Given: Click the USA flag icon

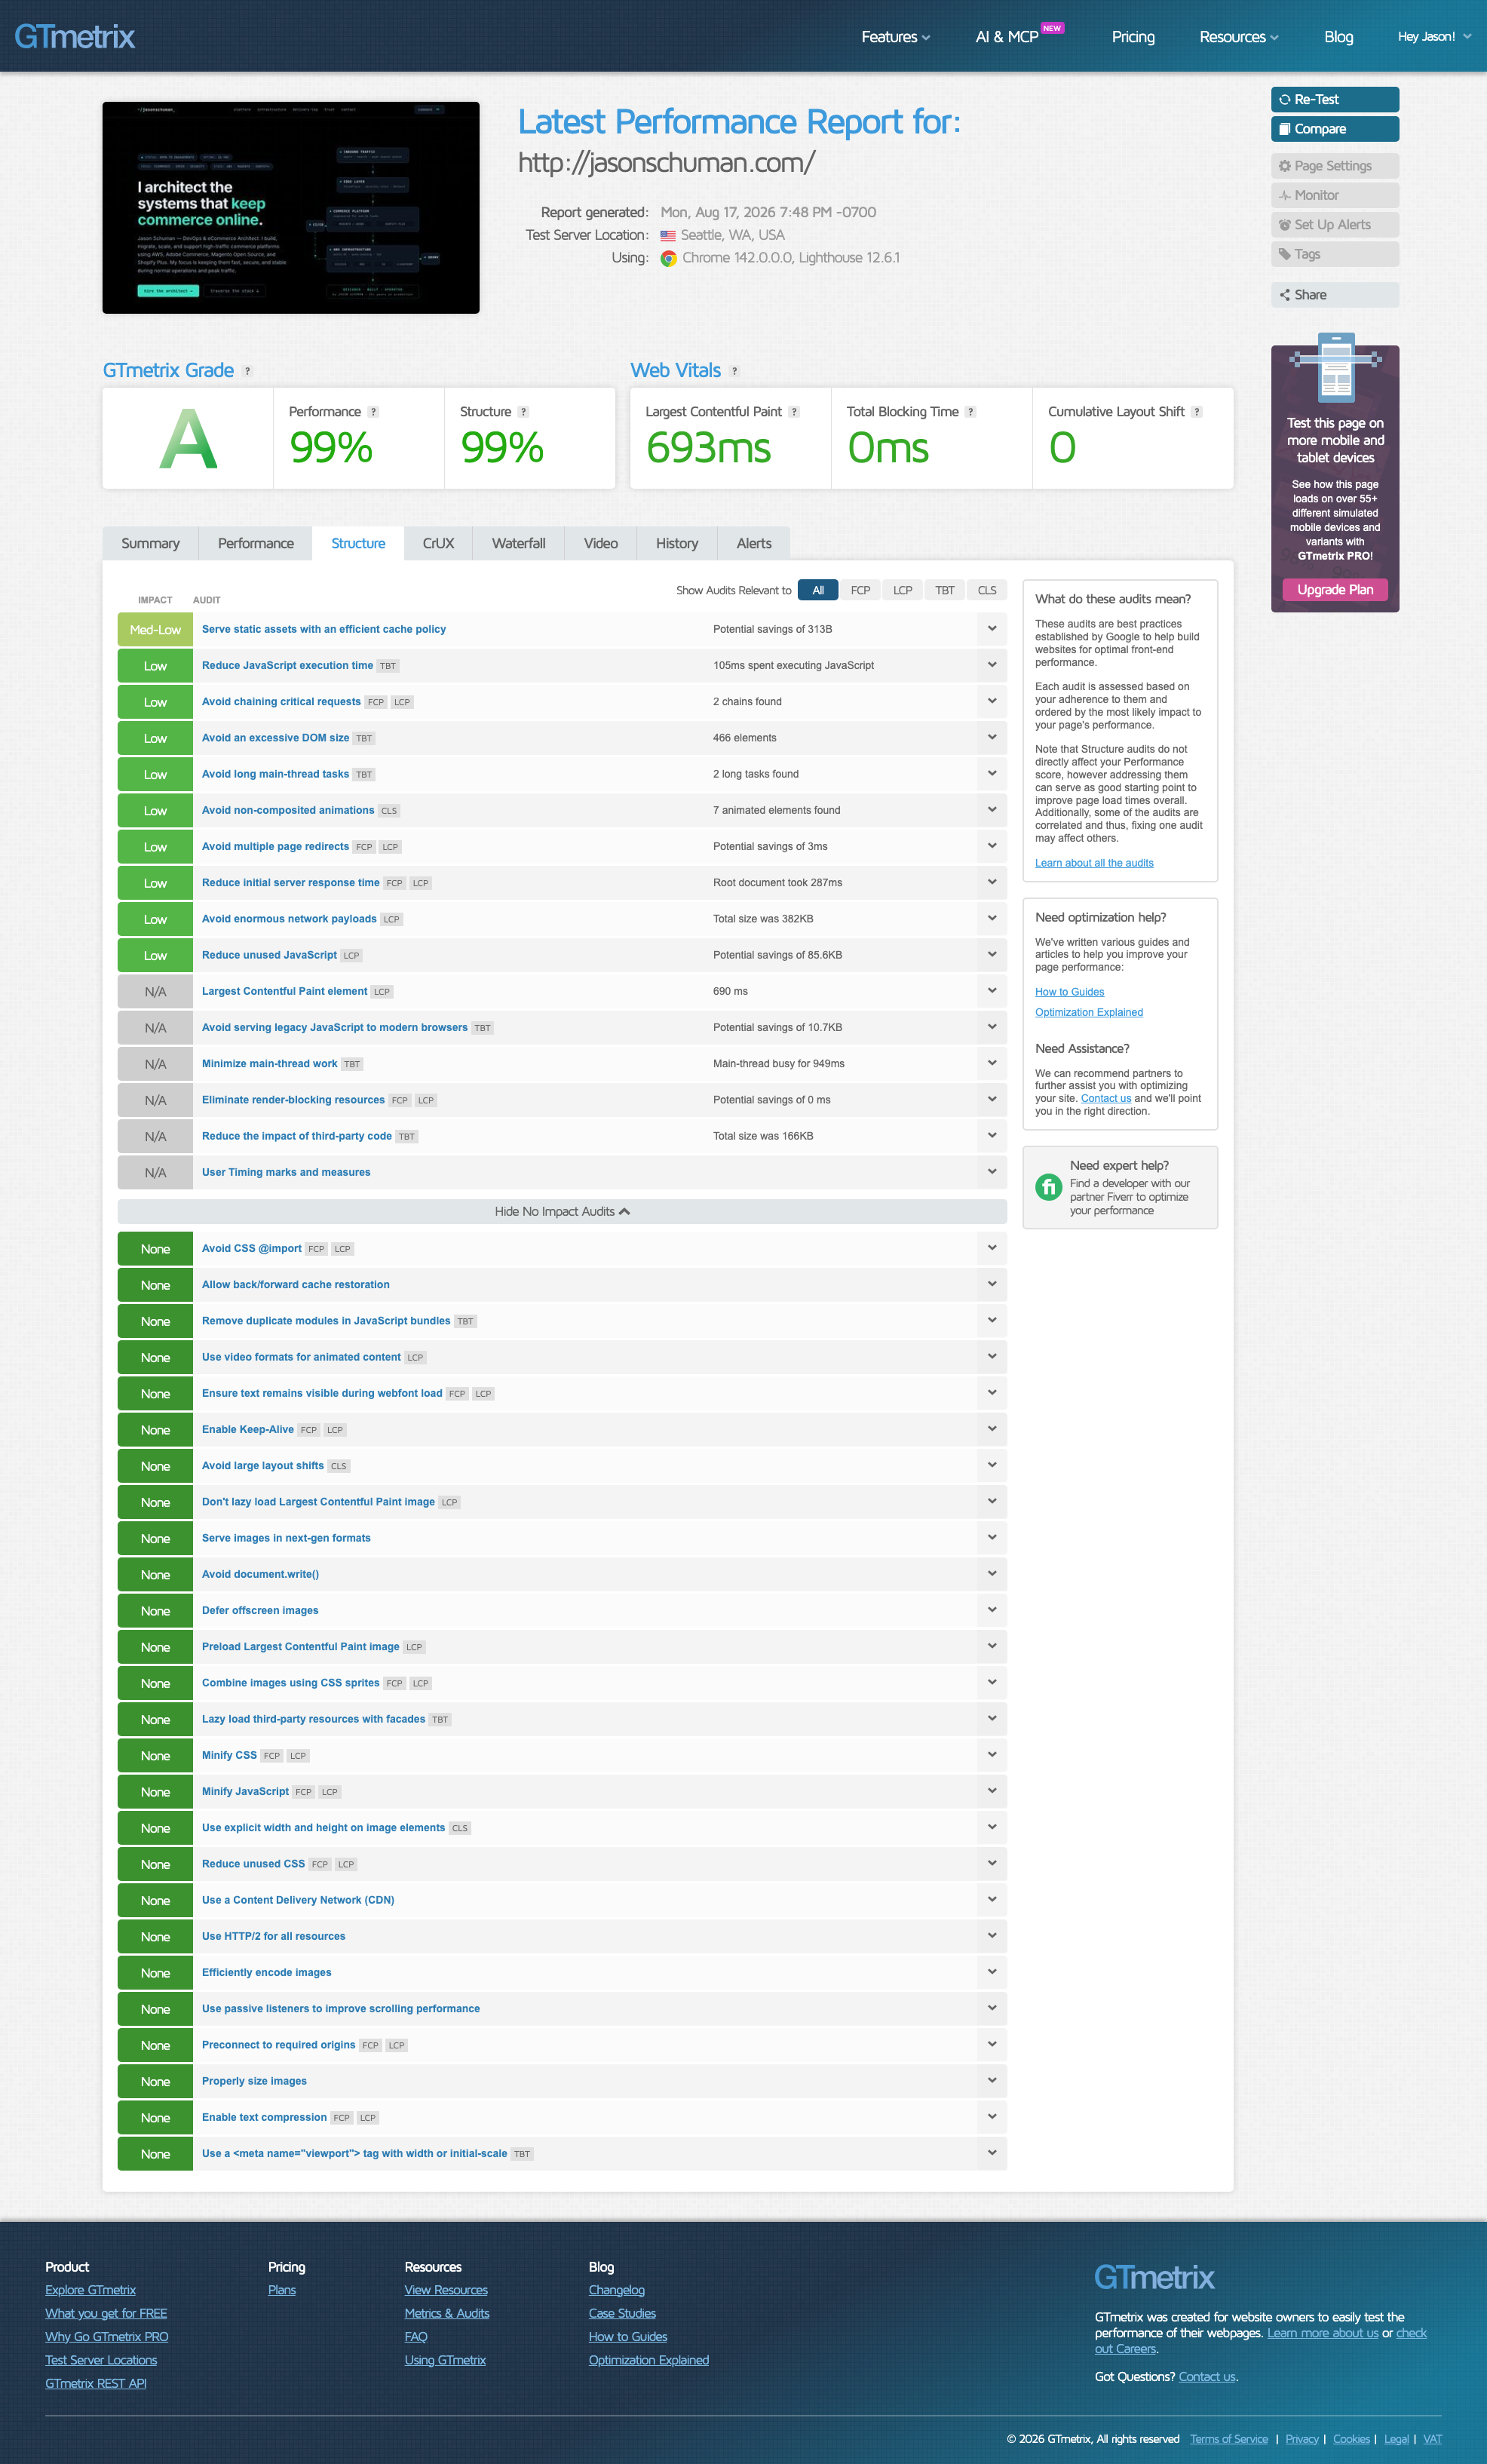Looking at the screenshot, I should pos(668,236).
